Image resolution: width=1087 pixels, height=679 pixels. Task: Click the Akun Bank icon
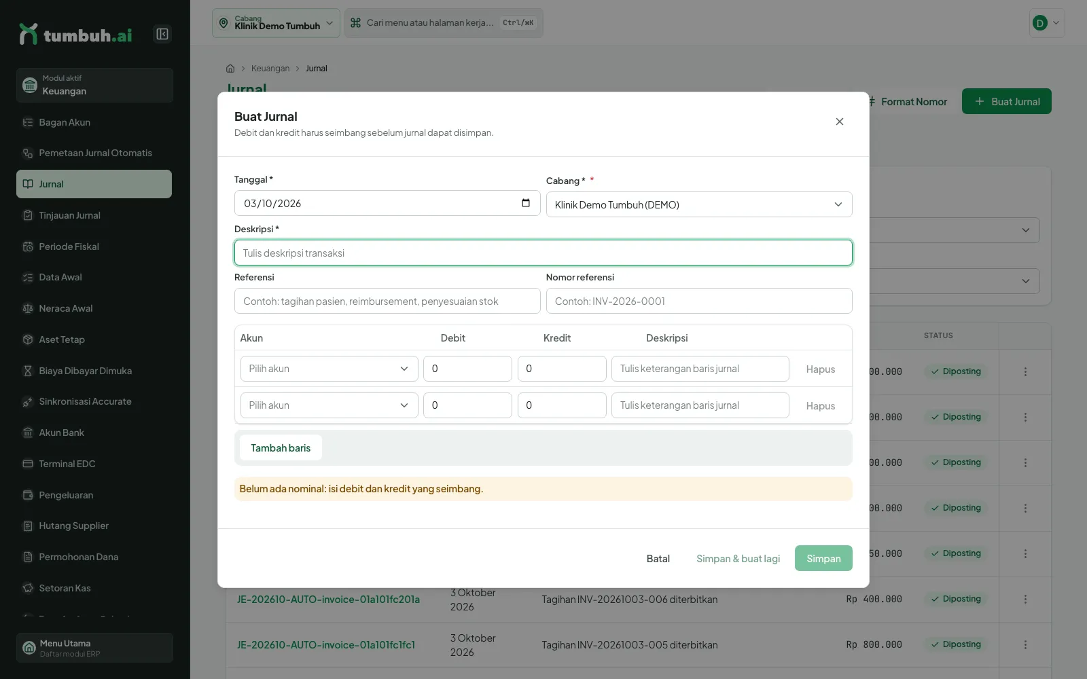tap(28, 433)
